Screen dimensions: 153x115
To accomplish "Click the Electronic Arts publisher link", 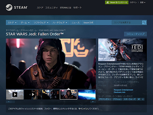I will 120,92.
